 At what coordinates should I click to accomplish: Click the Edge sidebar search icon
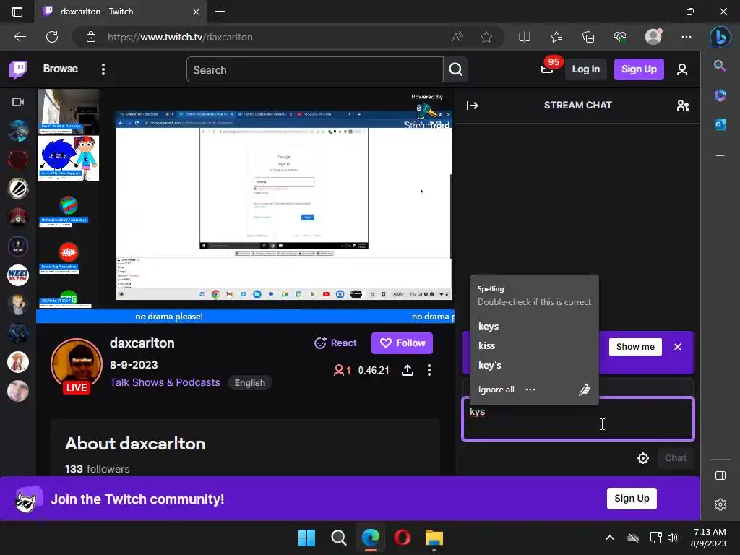coord(720,66)
